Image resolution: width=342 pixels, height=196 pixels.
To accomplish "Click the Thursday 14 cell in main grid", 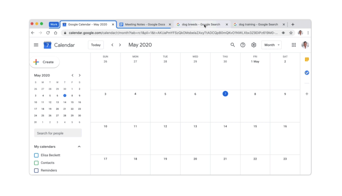I will pos(225,138).
